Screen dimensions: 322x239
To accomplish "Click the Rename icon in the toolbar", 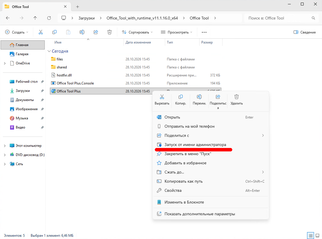I will (x=82, y=32).
